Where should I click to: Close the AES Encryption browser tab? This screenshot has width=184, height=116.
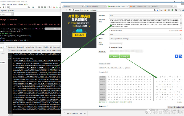127,6
